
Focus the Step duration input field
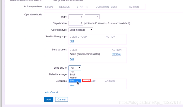(76, 23)
